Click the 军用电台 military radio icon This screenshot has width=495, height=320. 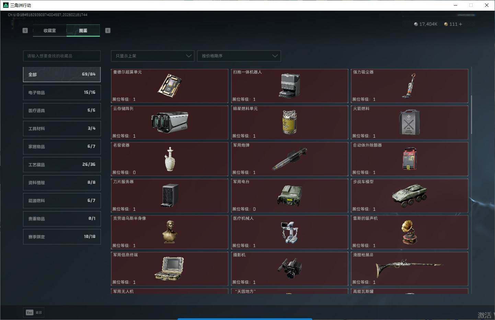[289, 196]
